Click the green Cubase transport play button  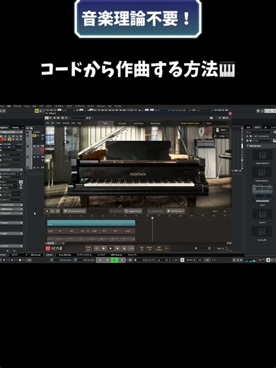coord(115,260)
